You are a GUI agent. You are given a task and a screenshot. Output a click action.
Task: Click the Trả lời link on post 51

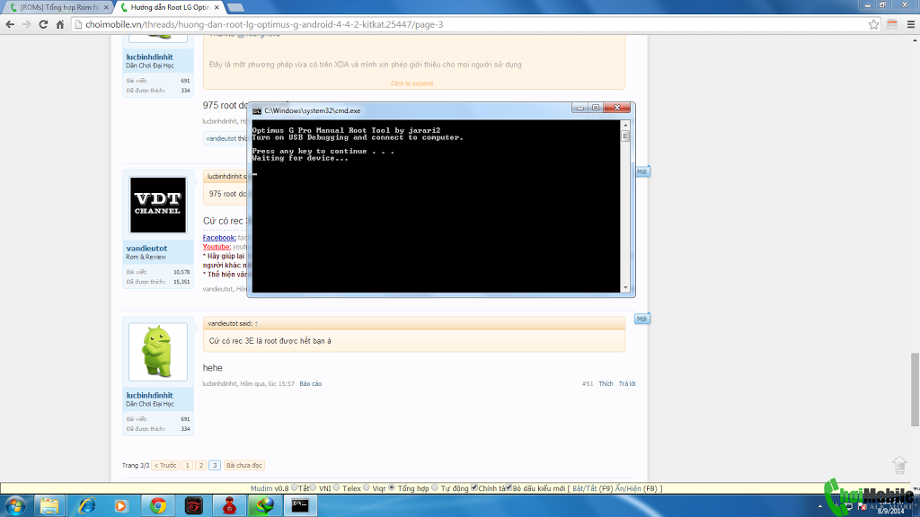(x=626, y=384)
